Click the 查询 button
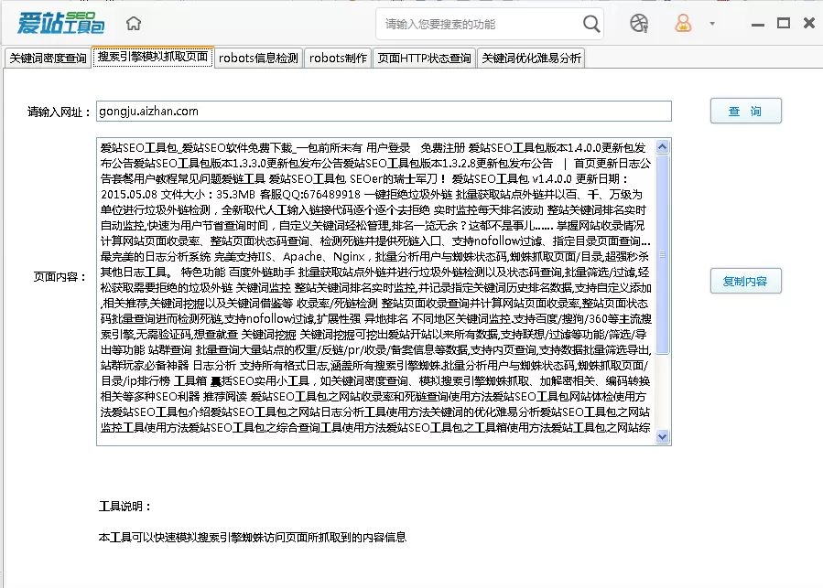The height and width of the screenshot is (588, 823). 745,112
